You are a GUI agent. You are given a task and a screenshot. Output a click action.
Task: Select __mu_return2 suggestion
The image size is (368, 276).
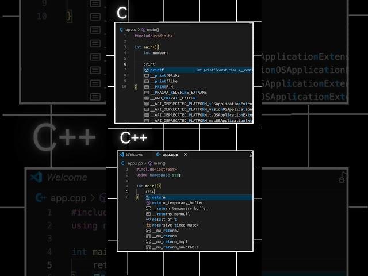point(199,231)
